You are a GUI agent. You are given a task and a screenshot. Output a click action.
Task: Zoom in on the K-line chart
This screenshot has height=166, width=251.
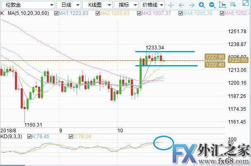point(202,5)
